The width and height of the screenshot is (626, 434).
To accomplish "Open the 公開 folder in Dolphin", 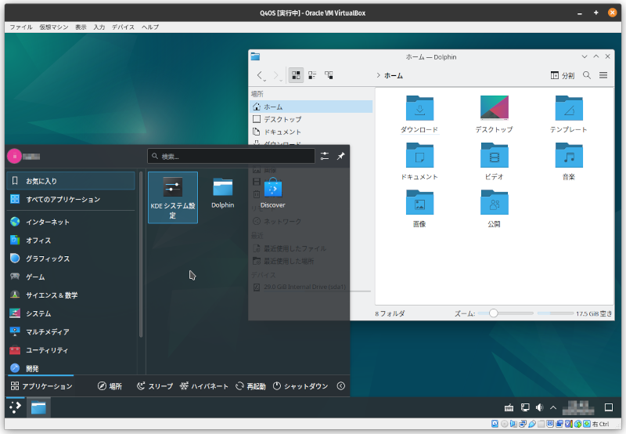I will tap(494, 208).
